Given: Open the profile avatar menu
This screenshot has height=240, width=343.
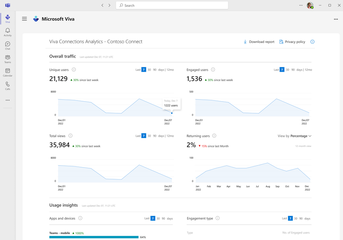Looking at the screenshot, I should (x=310, y=5).
